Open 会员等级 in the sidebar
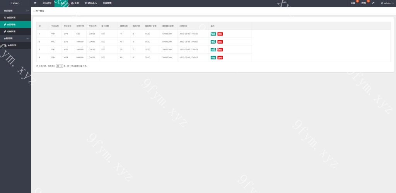 coord(15,24)
